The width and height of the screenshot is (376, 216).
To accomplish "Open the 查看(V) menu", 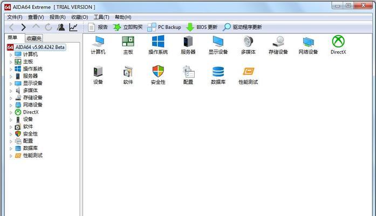I will 36,17.
